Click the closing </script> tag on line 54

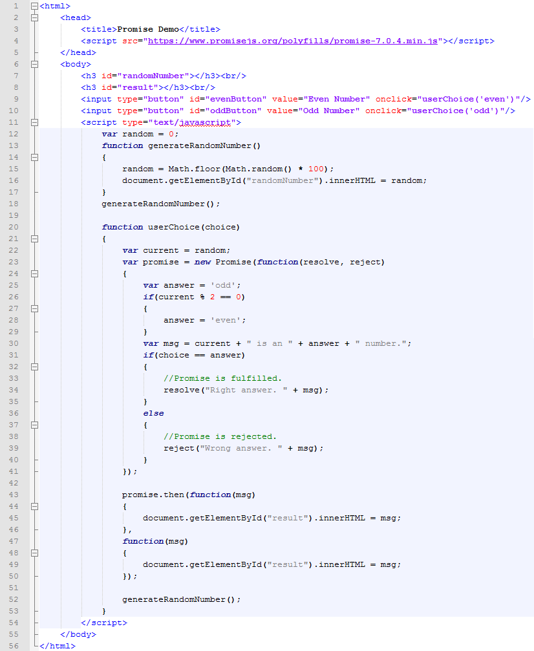pyautogui.click(x=104, y=623)
